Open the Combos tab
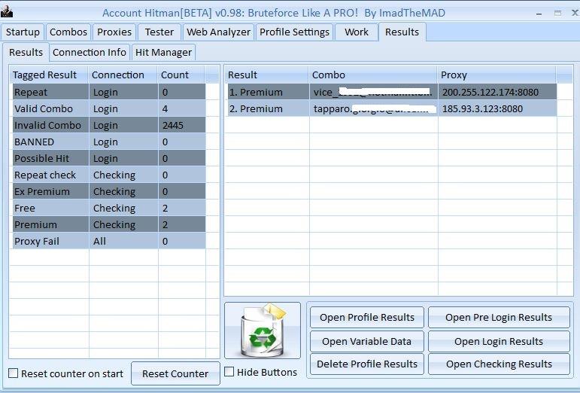 [68, 32]
